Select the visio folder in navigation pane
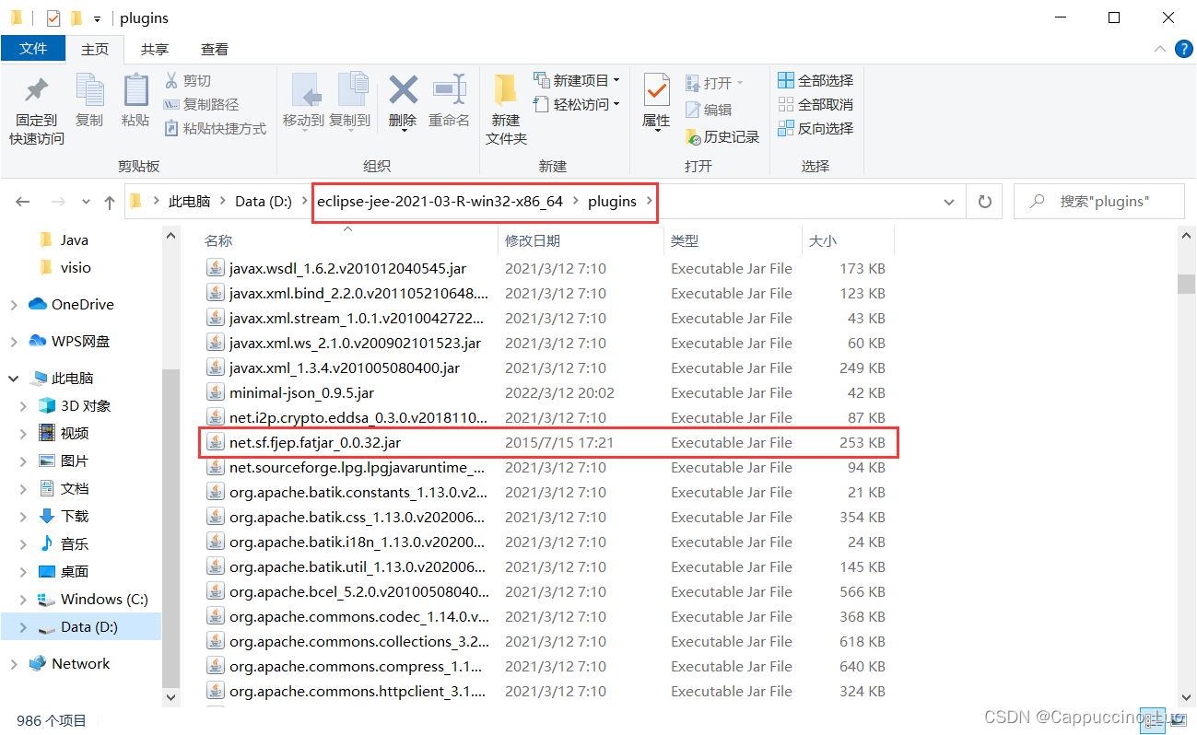 [x=76, y=268]
